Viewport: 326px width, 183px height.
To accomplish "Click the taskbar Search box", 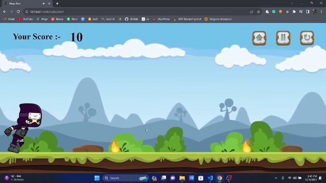I will pyautogui.click(x=126, y=178).
